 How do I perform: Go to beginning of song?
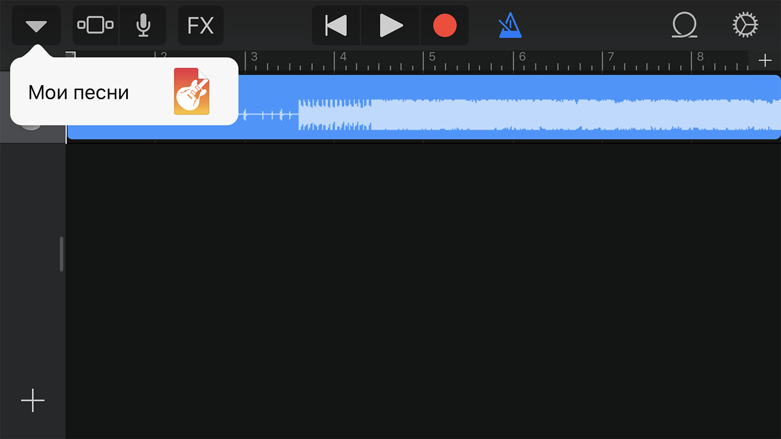tap(336, 25)
